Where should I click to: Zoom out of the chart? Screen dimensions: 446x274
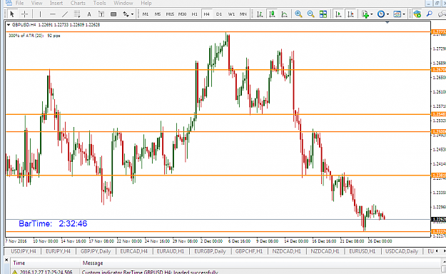(x=311, y=14)
